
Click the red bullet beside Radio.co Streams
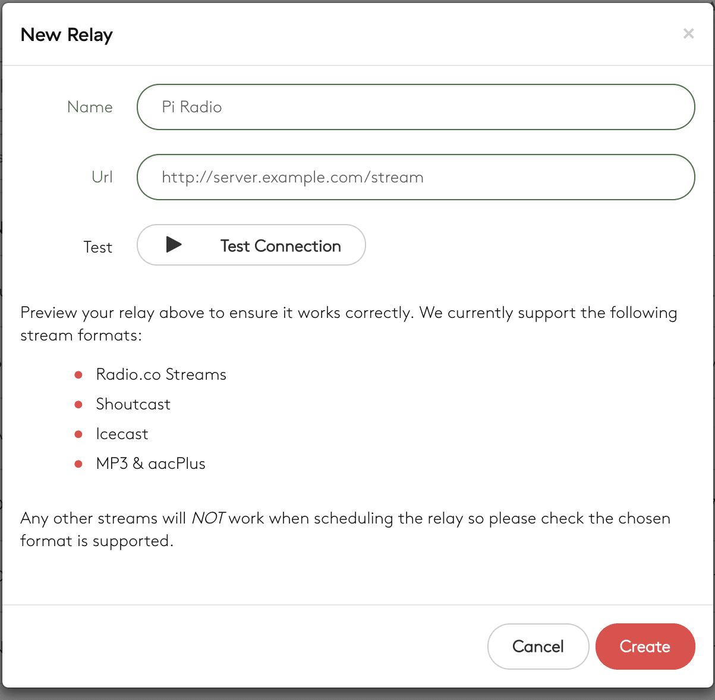pyautogui.click(x=78, y=374)
